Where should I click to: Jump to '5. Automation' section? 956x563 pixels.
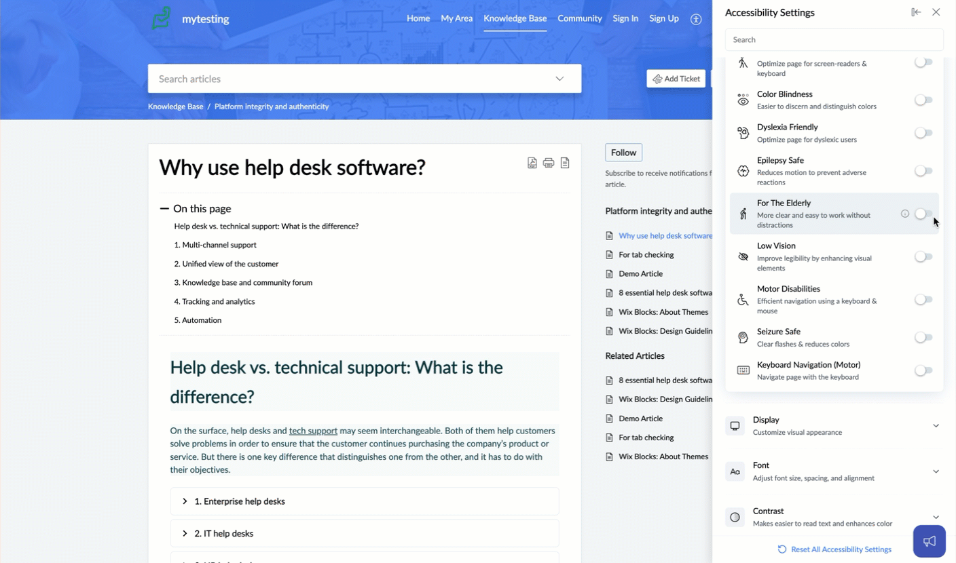198,320
